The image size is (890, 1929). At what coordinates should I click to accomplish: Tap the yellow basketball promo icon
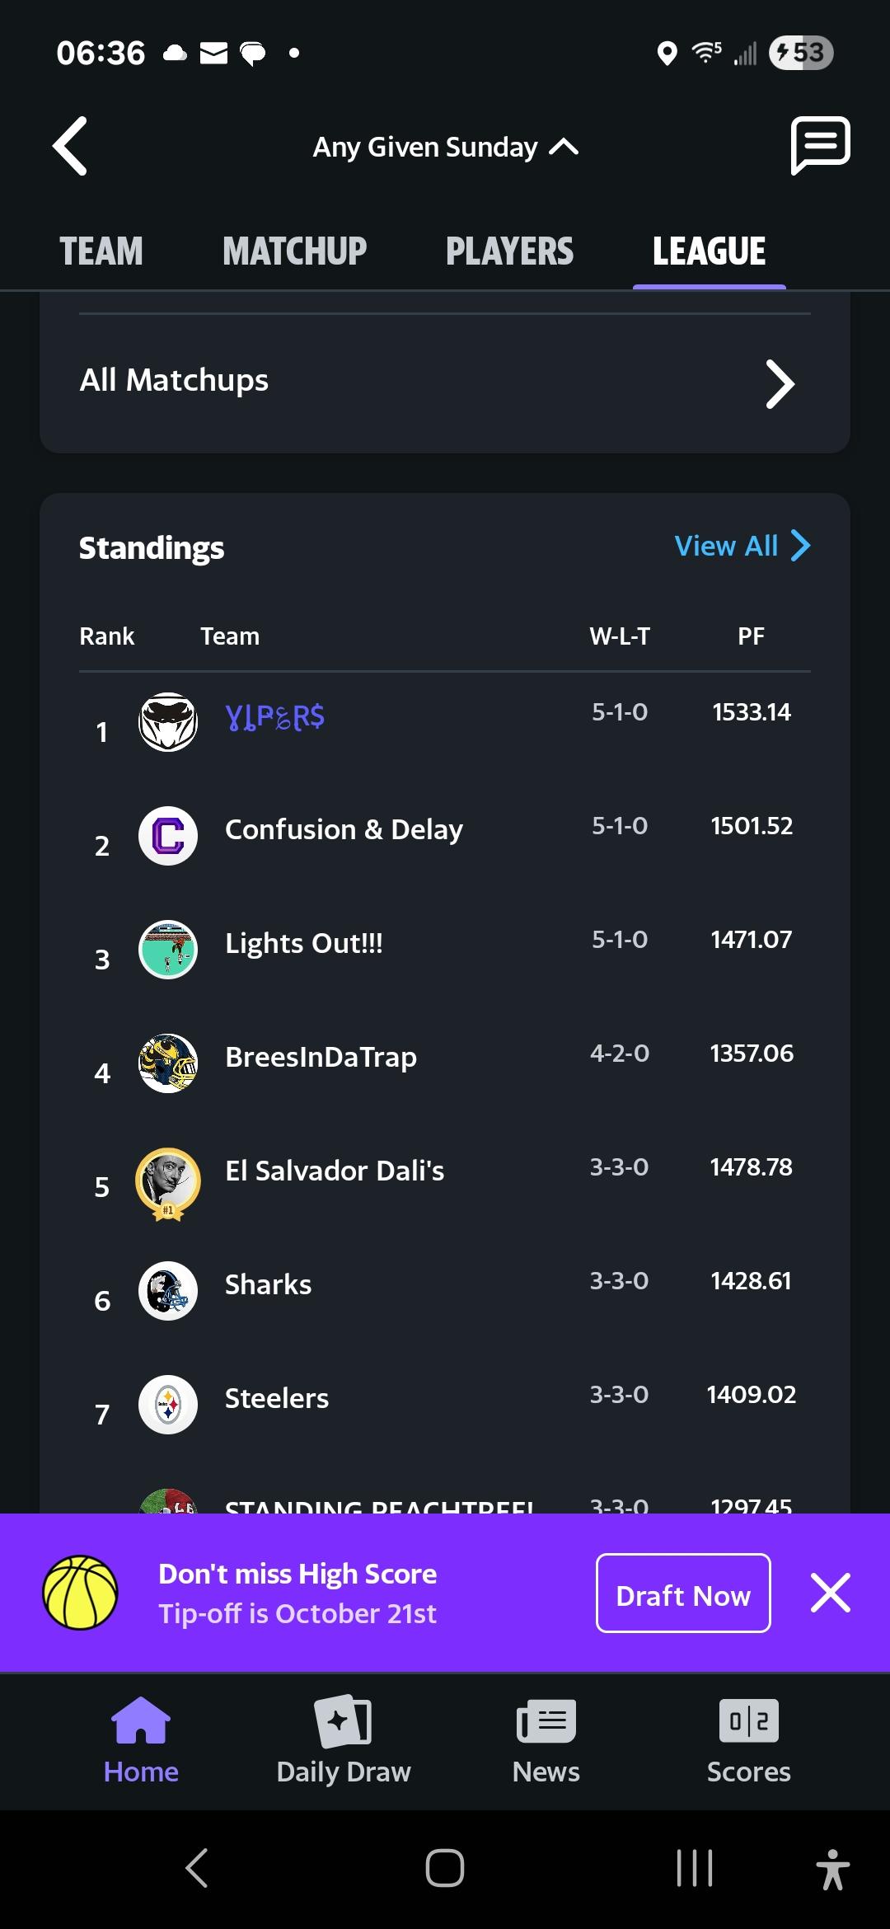coord(80,1593)
